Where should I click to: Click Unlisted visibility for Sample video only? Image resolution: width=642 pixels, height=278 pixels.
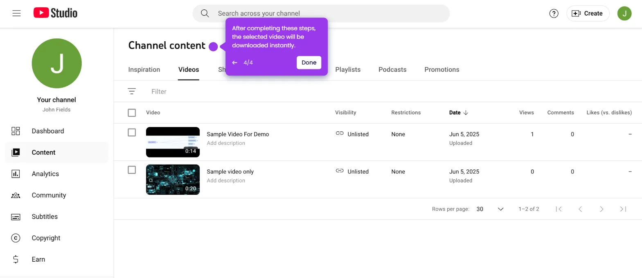(x=358, y=172)
